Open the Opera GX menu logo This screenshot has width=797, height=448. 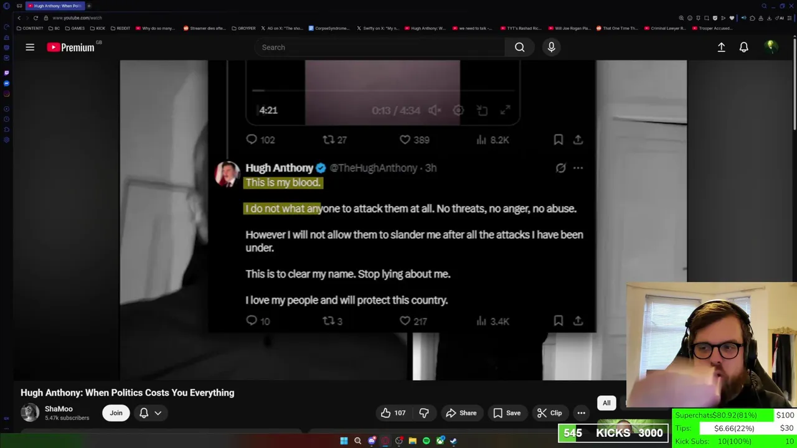coord(7,6)
